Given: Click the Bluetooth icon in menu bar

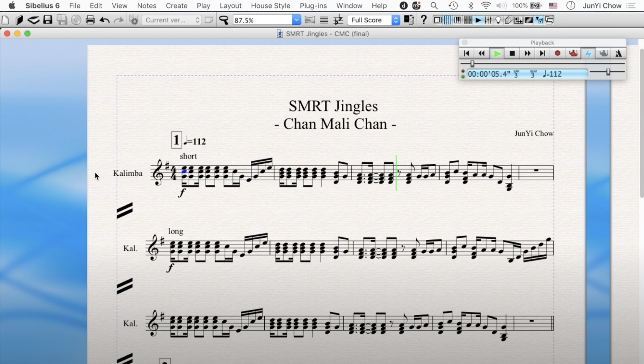Looking at the screenshot, I should pyautogui.click(x=471, y=6).
